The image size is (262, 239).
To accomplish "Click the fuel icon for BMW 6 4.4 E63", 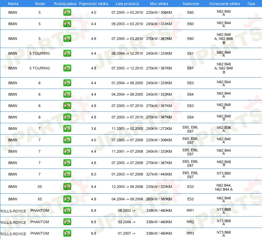I will 67,83.
